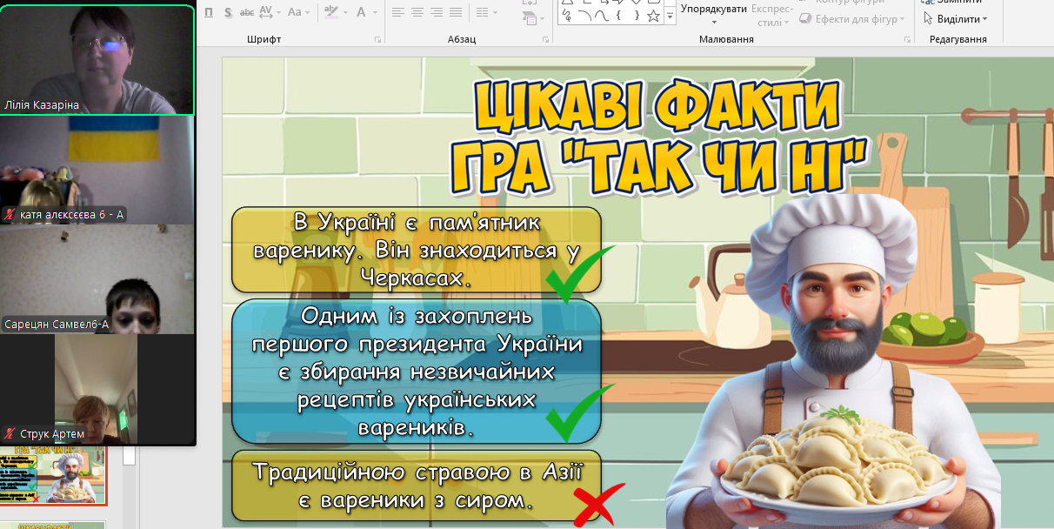Viewport: 1054px width, 529px height.
Task: Open the Упорядкувати arrange menu
Action: [714, 14]
